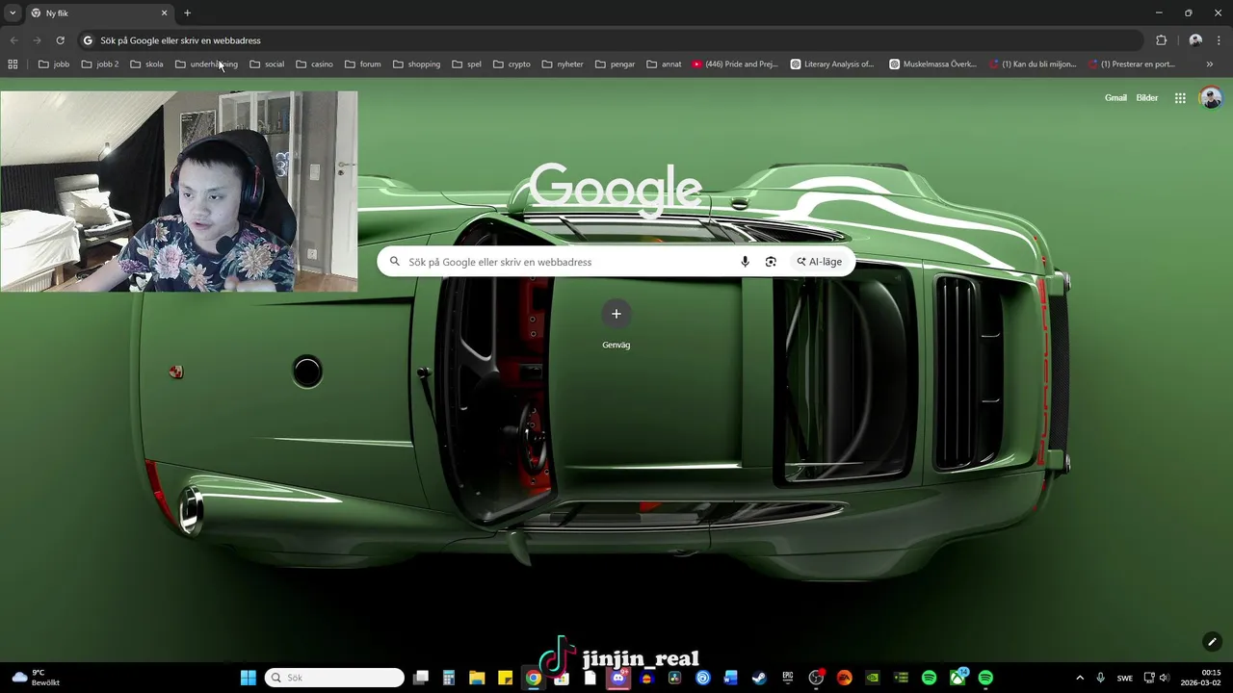Click the Windows taskbar Sök search field
Image resolution: width=1233 pixels, height=693 pixels.
coord(334,678)
